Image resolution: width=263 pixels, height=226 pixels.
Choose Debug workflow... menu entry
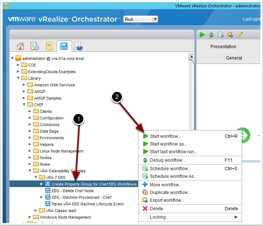(x=190, y=160)
